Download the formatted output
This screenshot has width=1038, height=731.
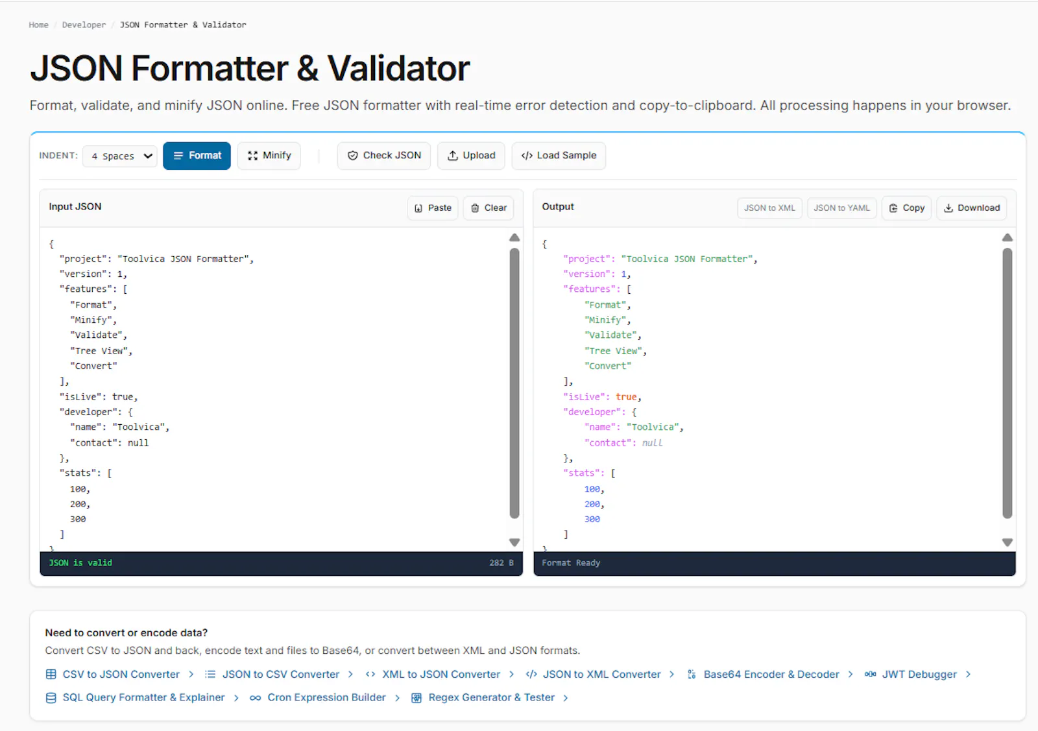click(x=971, y=208)
